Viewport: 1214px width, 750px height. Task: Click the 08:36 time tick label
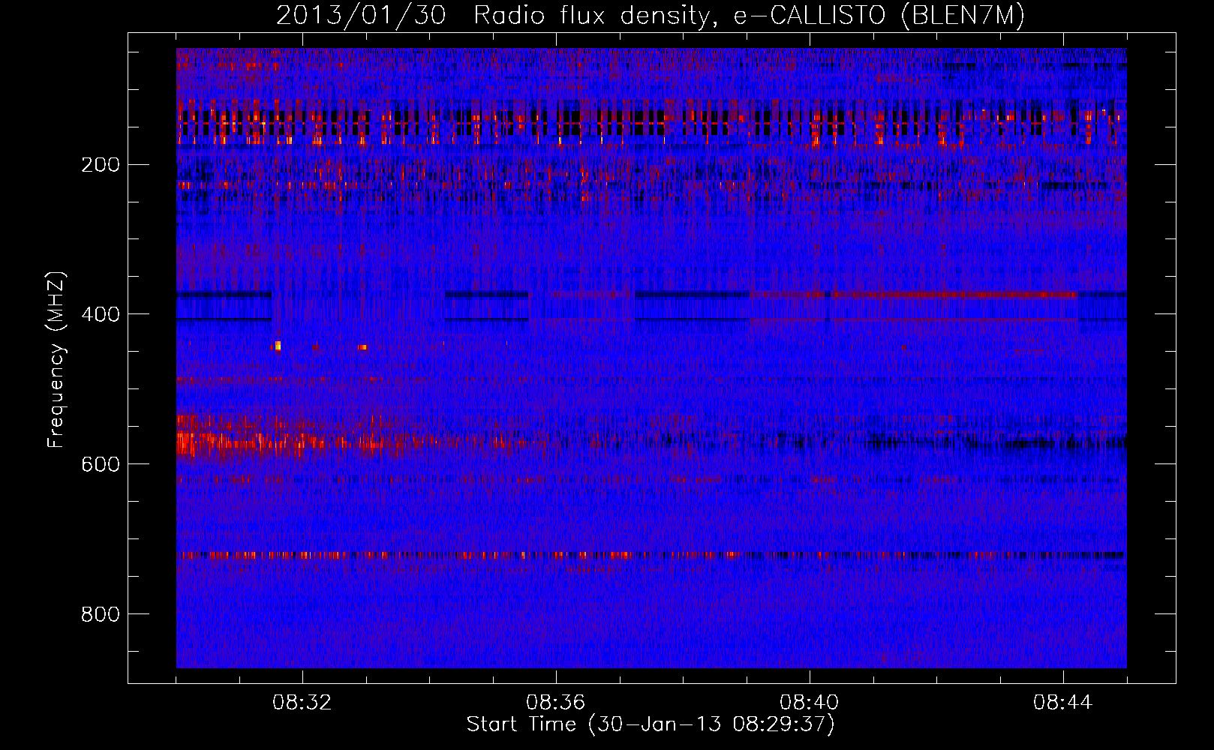[x=556, y=703]
